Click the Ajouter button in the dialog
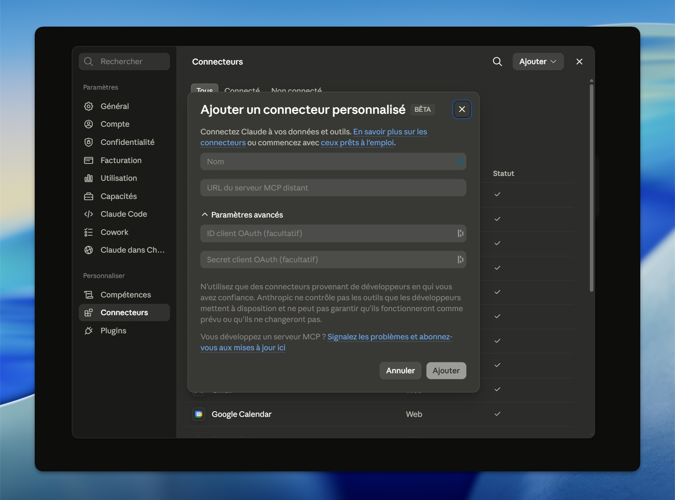Screen dimensions: 675x500 click(446, 370)
